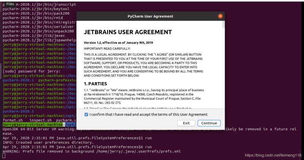Click the 'Version 1.2, effective as of January 9th, 2019' line
The image size is (304, 160).
coord(118,43)
